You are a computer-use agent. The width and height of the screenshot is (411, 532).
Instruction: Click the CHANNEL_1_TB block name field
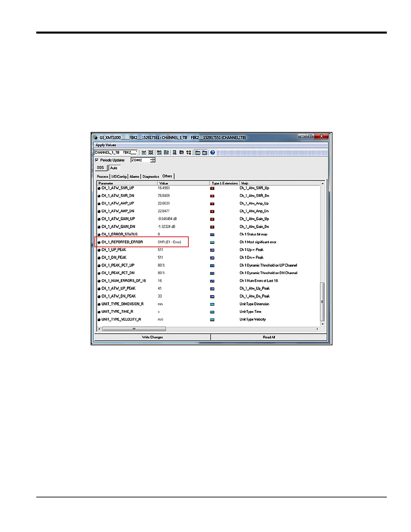pyautogui.click(x=116, y=152)
